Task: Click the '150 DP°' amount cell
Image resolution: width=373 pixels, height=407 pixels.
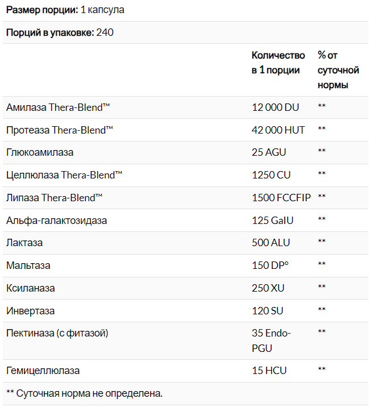Action: click(x=271, y=265)
